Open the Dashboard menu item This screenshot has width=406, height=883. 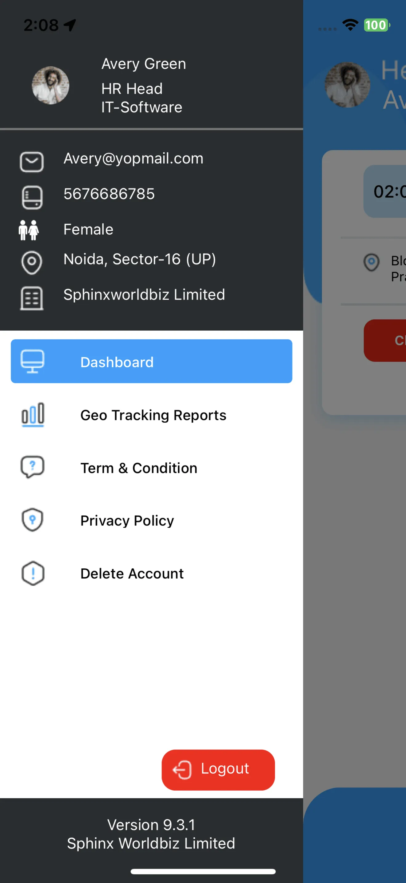[x=151, y=361]
